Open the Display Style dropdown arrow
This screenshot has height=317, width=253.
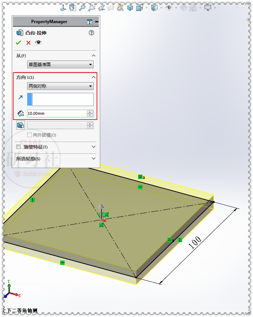(x=161, y=8)
